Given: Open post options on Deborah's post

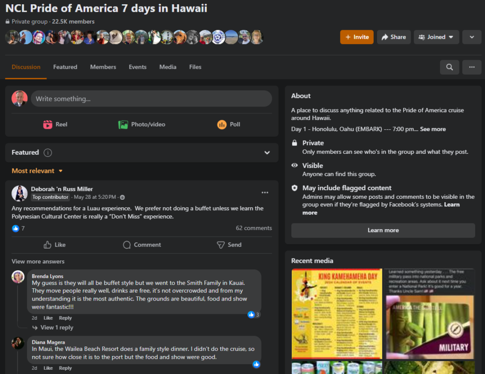Looking at the screenshot, I should pos(265,193).
